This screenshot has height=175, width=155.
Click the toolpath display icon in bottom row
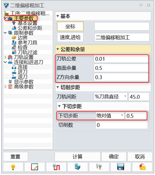click(56, 166)
